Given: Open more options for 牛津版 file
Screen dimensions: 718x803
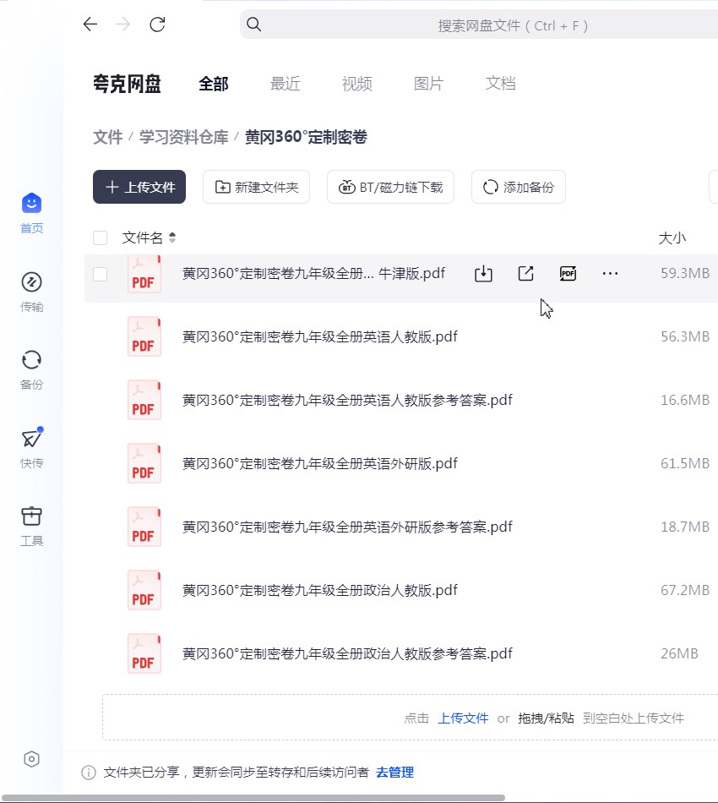Looking at the screenshot, I should point(610,274).
